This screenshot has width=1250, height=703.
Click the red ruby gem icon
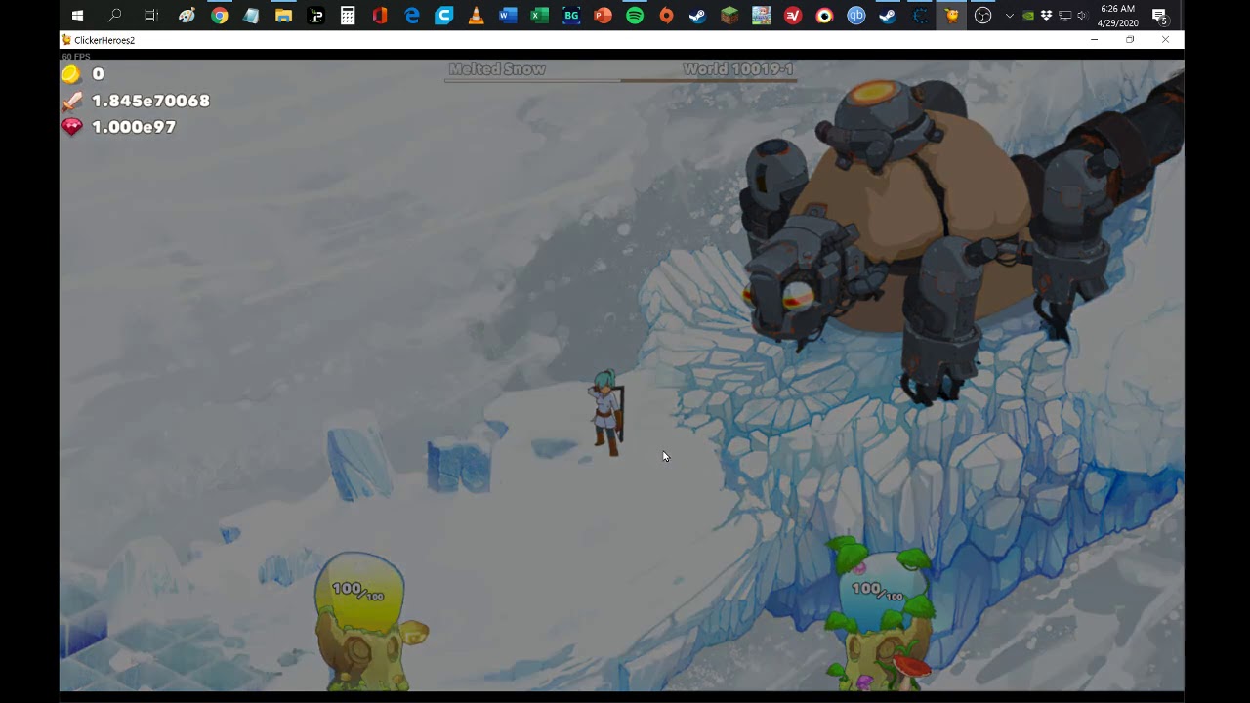point(71,127)
